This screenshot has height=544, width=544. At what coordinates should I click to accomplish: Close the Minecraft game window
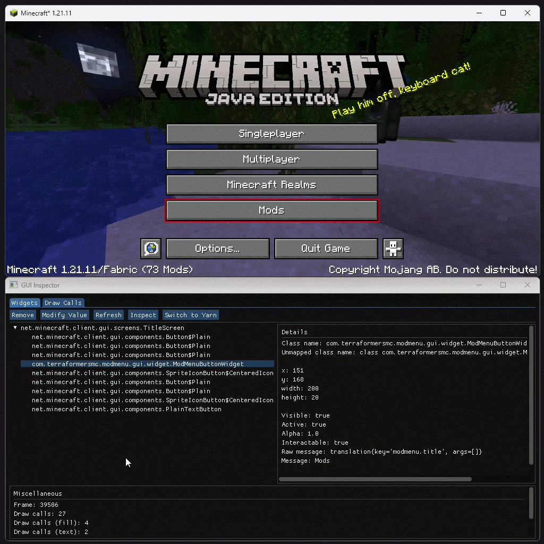528,13
